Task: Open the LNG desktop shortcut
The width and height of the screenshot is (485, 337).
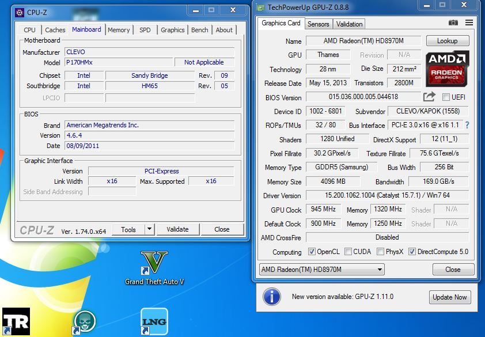Action: pos(154,321)
